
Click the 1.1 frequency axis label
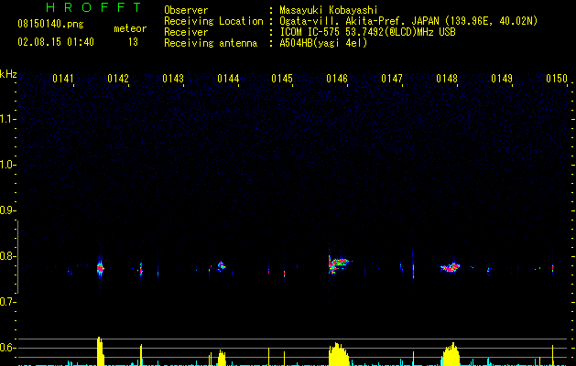[7, 119]
